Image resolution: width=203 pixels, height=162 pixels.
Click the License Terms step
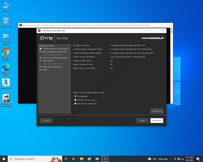click(x=48, y=46)
